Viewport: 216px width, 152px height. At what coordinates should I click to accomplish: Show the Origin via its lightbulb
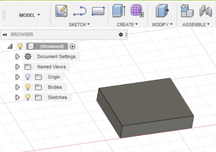28,77
